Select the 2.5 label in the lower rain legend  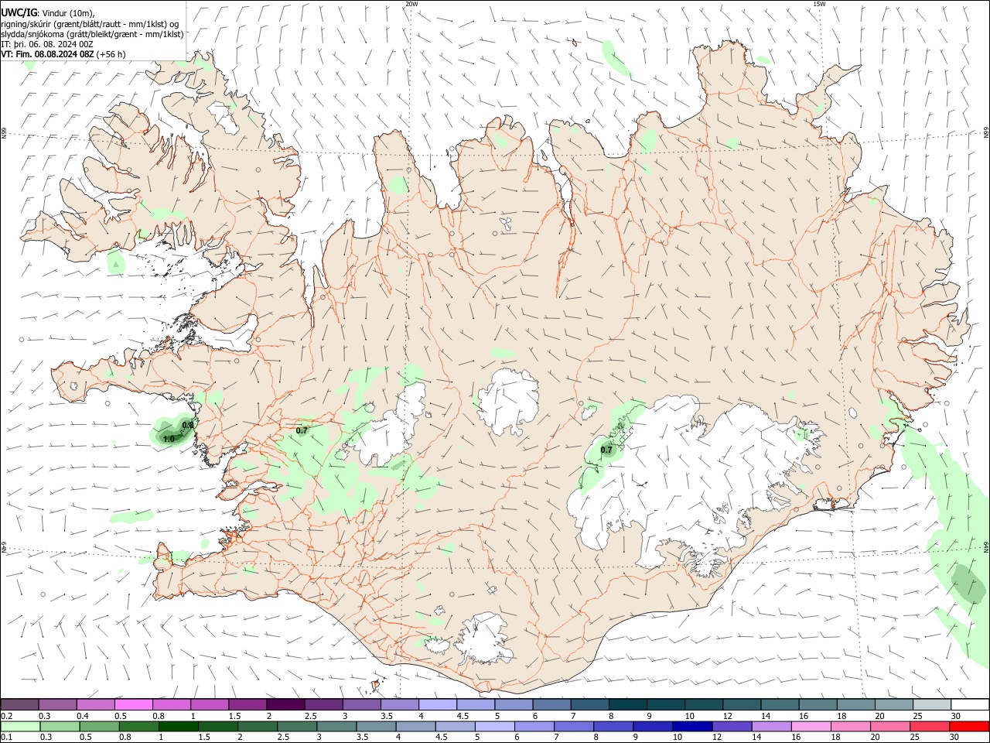[x=283, y=738]
